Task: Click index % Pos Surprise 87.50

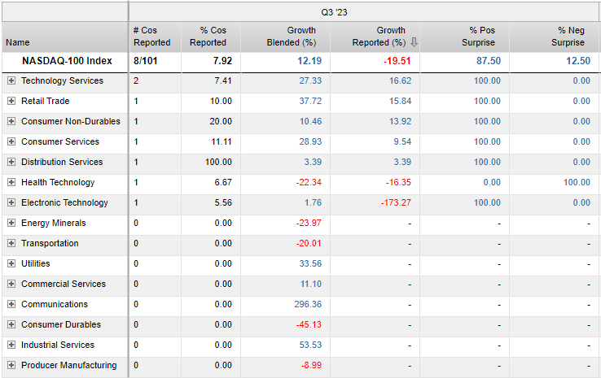Action: 489,61
